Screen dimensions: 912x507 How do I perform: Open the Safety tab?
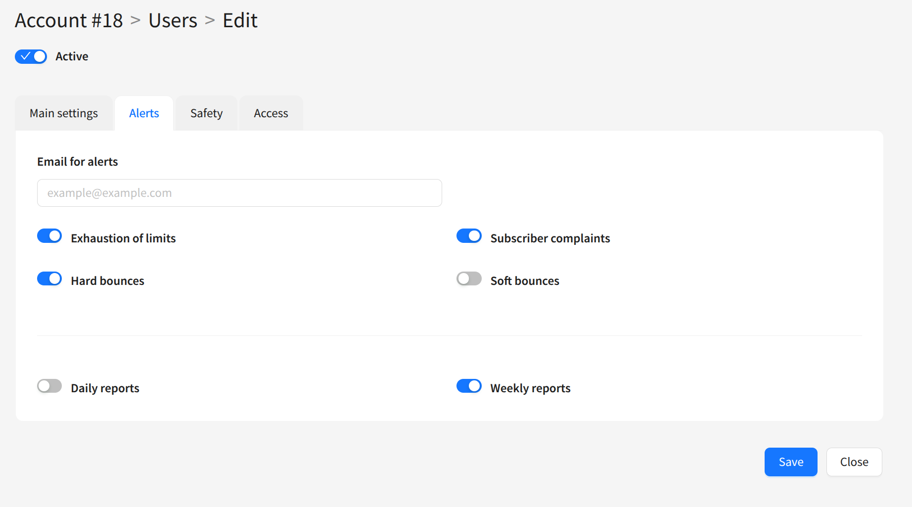pyautogui.click(x=206, y=113)
